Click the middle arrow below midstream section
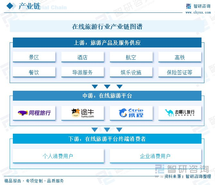This screenshot has height=185, width=215. [x=107, y=130]
